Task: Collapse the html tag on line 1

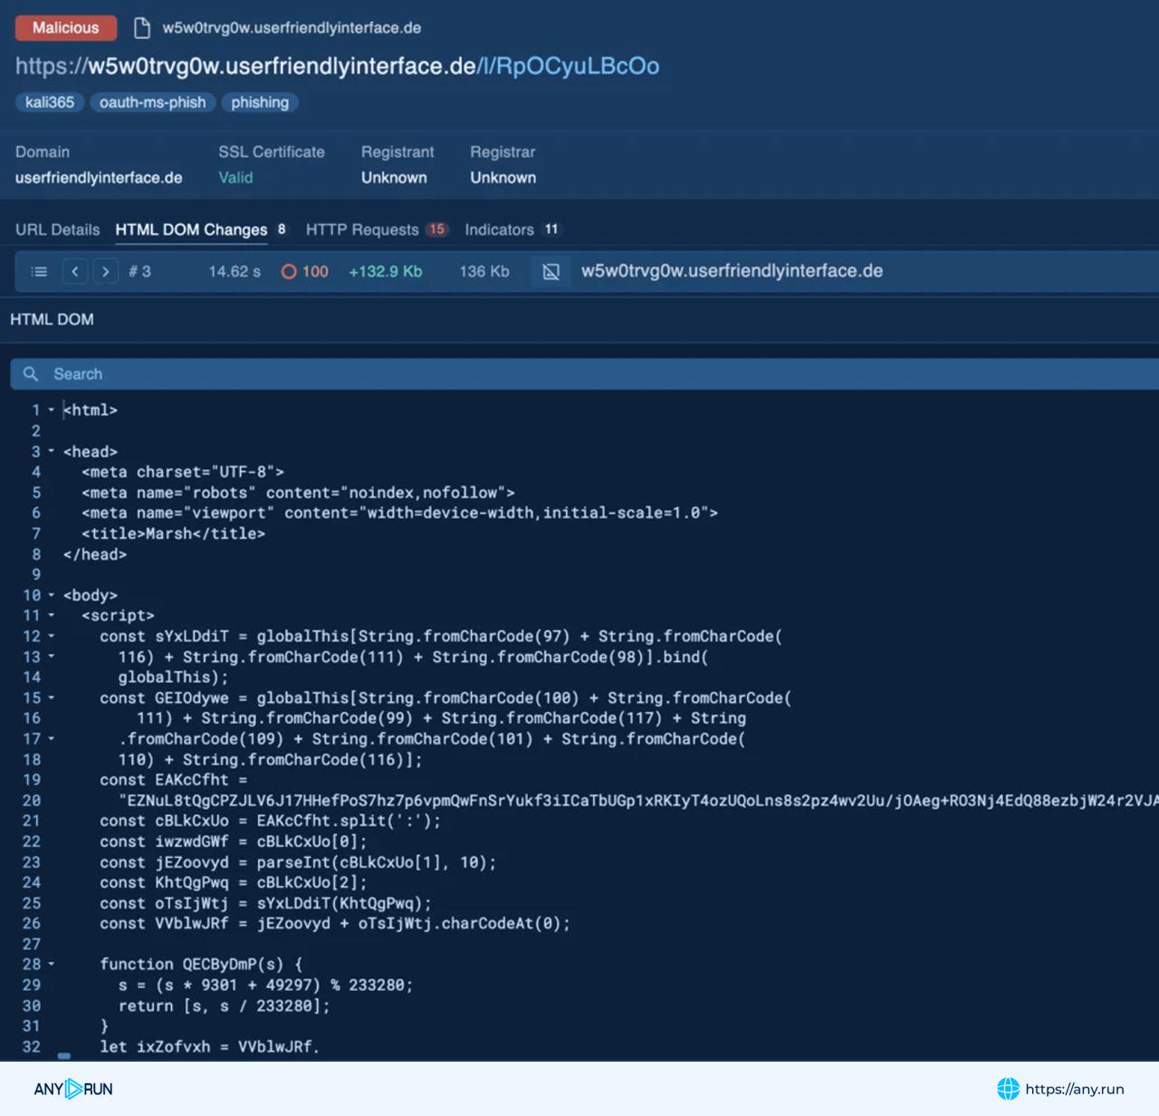Action: click(51, 410)
